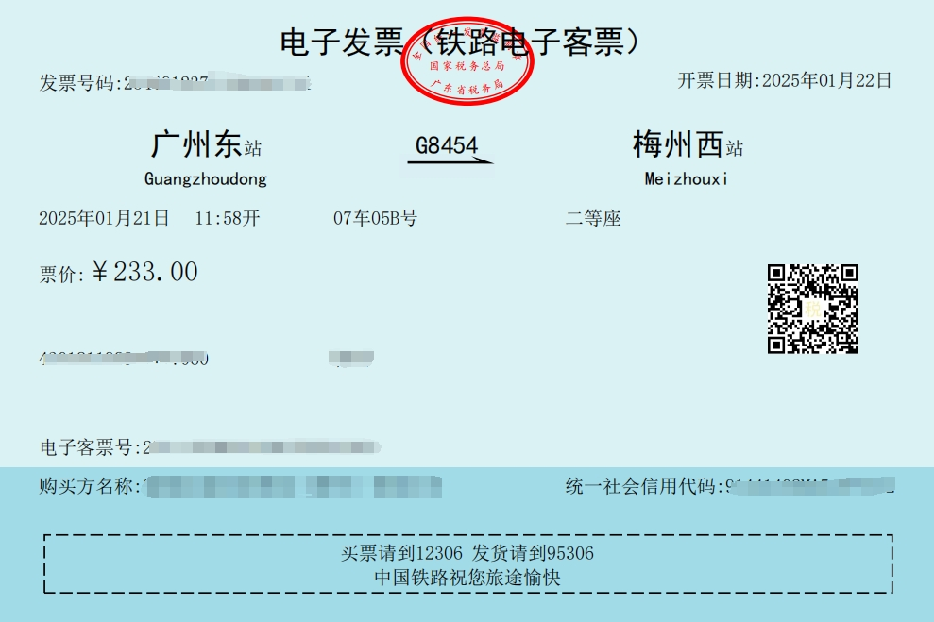
Task: Click the departure station 广州东
Action: pos(196,144)
